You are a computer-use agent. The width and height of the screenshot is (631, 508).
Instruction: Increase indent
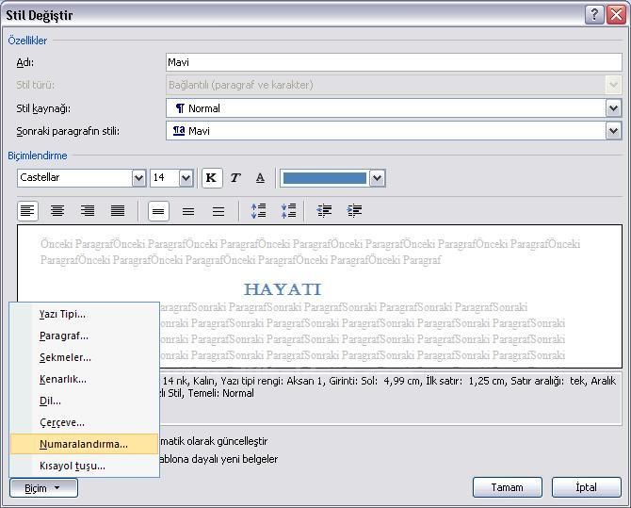click(354, 211)
